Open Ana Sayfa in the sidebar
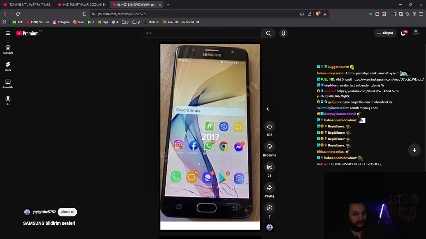This screenshot has width=426, height=239. pos(8,49)
